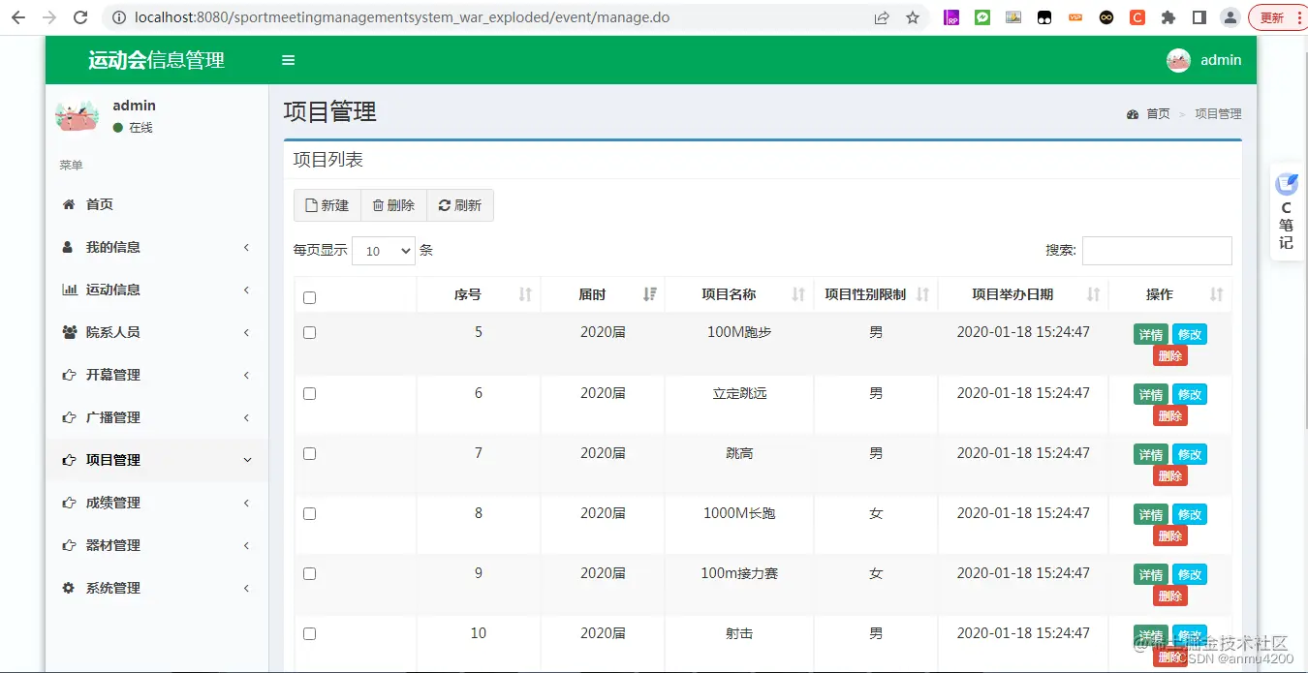Viewport: 1308px width, 673px height.
Task: Expand 运动信息 sidebar menu
Action: click(157, 290)
